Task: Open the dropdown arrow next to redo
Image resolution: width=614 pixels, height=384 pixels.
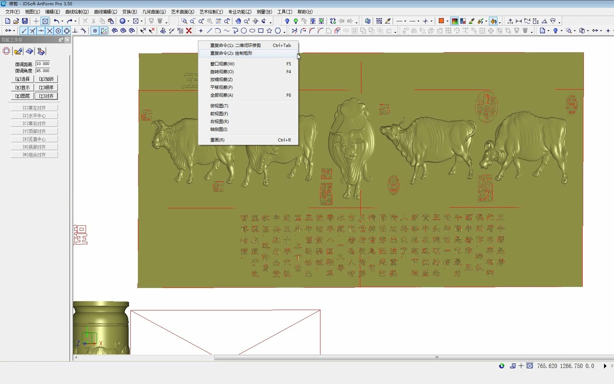Action: [75, 21]
